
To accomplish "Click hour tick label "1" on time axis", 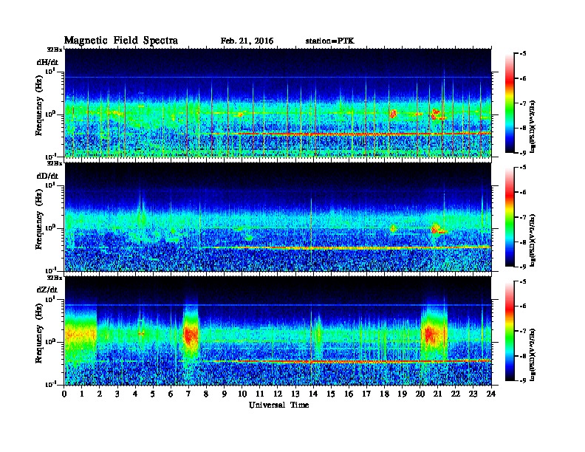I will coord(82,394).
